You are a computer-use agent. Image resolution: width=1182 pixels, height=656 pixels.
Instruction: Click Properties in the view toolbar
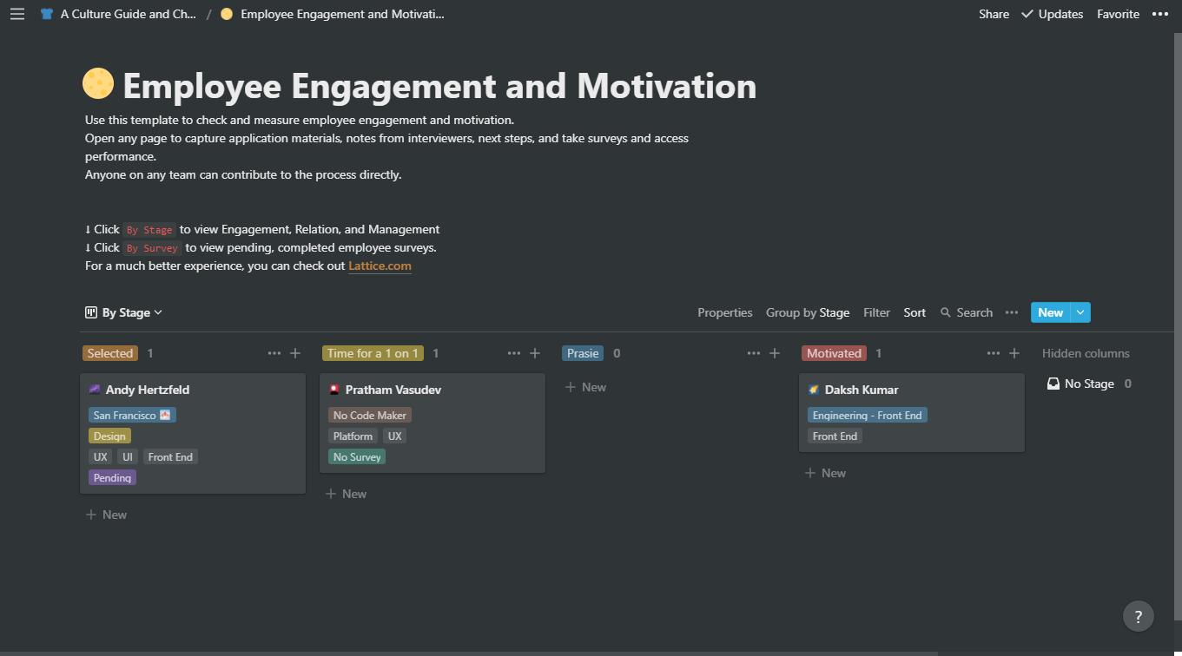[x=724, y=312]
